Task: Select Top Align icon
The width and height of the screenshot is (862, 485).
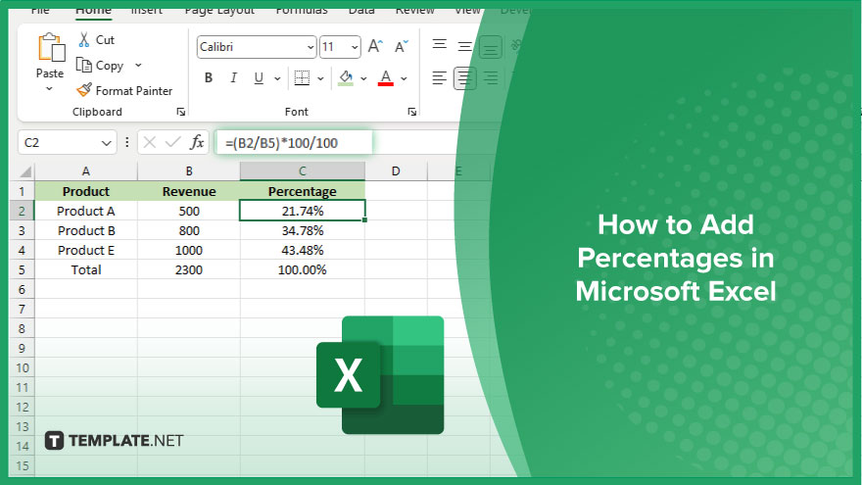Action: pos(439,46)
